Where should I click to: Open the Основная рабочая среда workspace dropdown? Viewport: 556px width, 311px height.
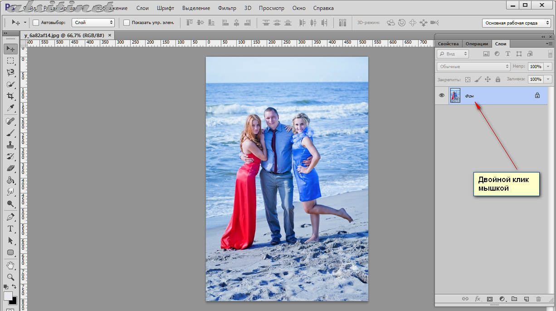point(516,23)
